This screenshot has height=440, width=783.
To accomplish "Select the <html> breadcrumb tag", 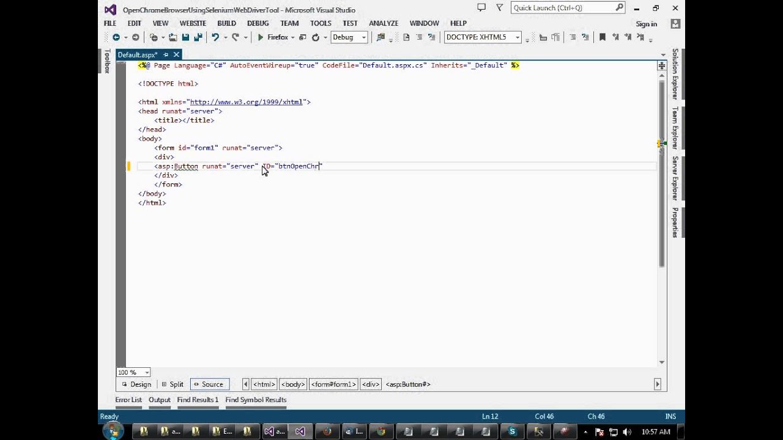I will [x=264, y=384].
